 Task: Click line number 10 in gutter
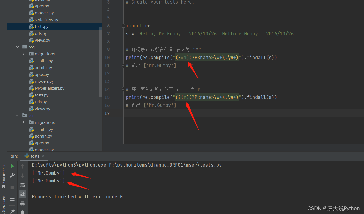pos(107,58)
